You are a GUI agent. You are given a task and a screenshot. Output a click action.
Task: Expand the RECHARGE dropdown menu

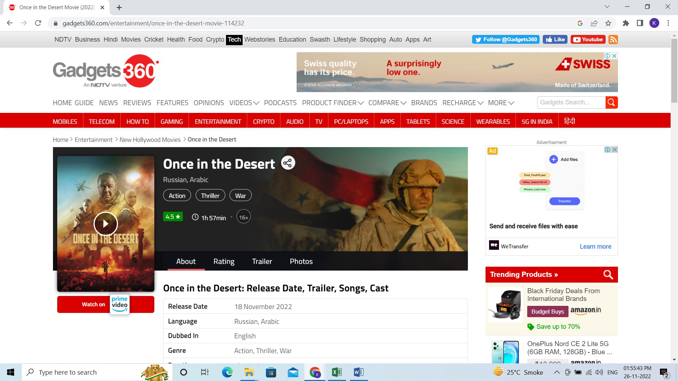pos(463,103)
